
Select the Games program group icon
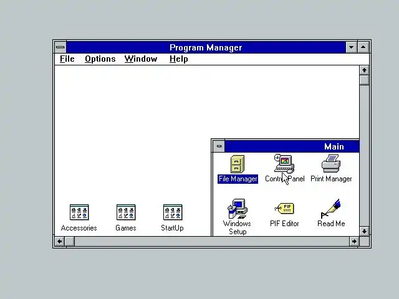tap(126, 212)
